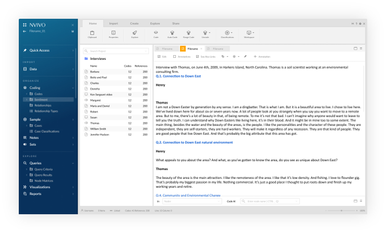This screenshot has height=233, width=386.
Task: Click the Code icon in the ribbon
Action: click(x=156, y=33)
